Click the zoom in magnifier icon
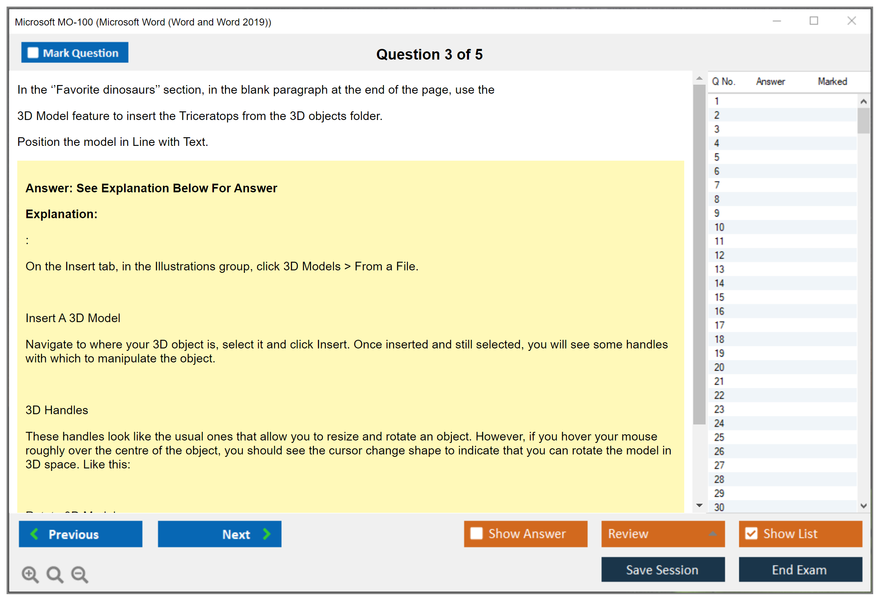 point(30,574)
